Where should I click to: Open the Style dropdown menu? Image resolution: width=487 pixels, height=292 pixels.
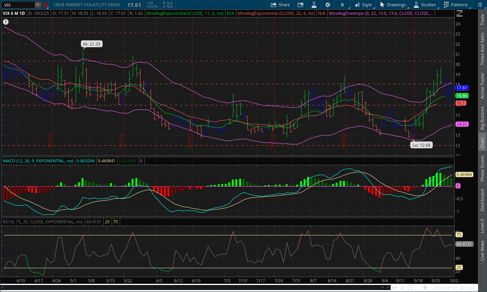point(363,5)
